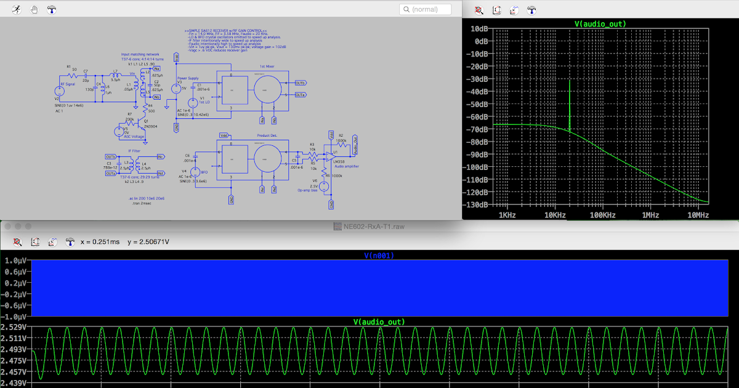This screenshot has width=739, height=388.
Task: Run the simulation with the running-man icon
Action: pos(17,9)
